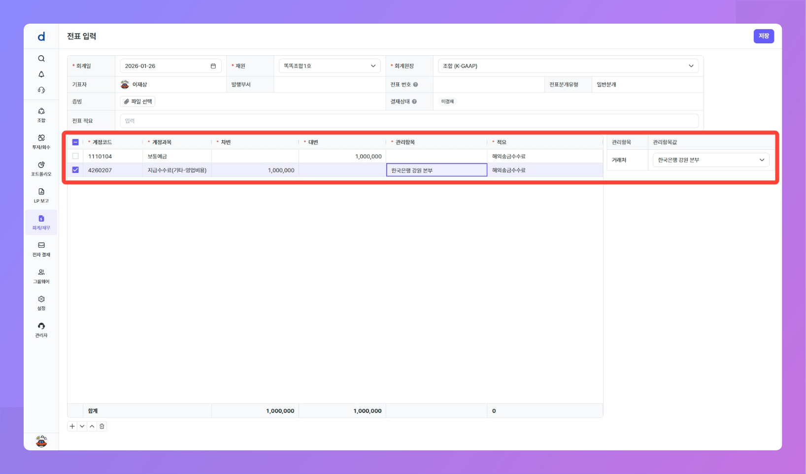Uncheck the checkbox for row 4260207
Screen dimensions: 806x474
point(75,170)
